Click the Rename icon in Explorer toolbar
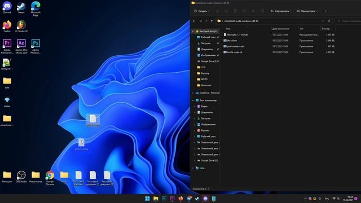 (x=244, y=11)
